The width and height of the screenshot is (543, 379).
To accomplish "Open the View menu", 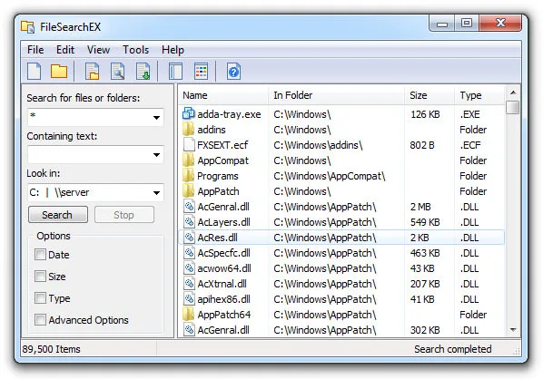I will coord(98,50).
